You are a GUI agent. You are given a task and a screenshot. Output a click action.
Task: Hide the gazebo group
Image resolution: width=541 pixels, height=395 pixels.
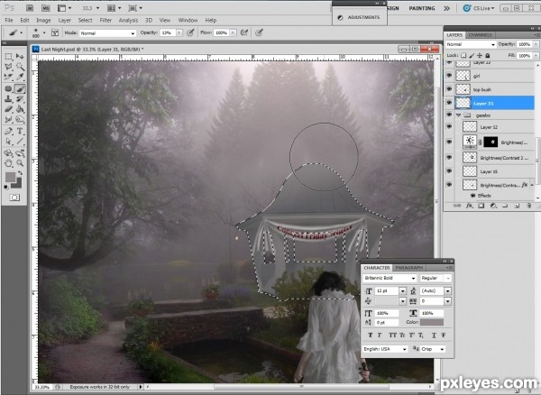point(449,115)
